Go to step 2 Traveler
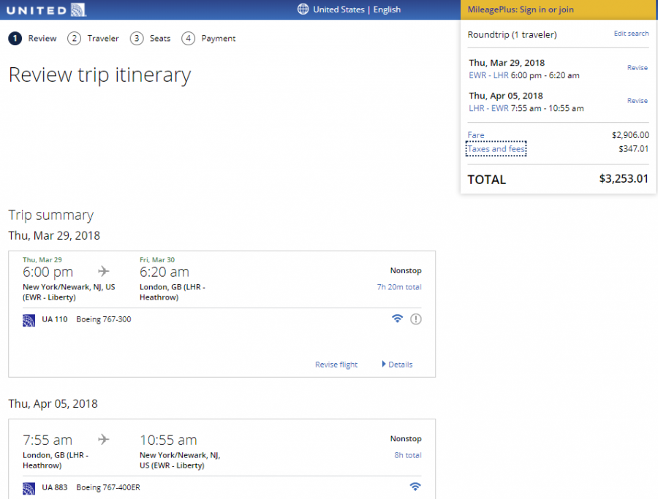The height and width of the screenshot is (499, 658). 94,39
